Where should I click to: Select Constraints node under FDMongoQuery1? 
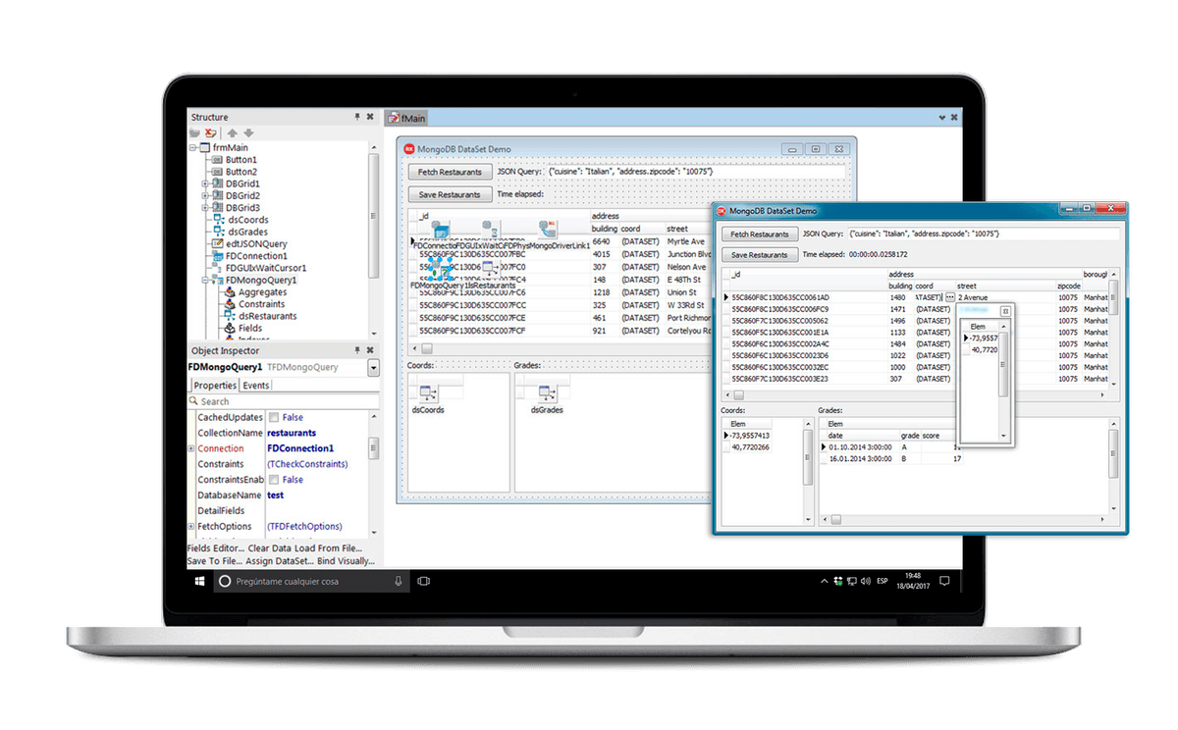tap(261, 304)
